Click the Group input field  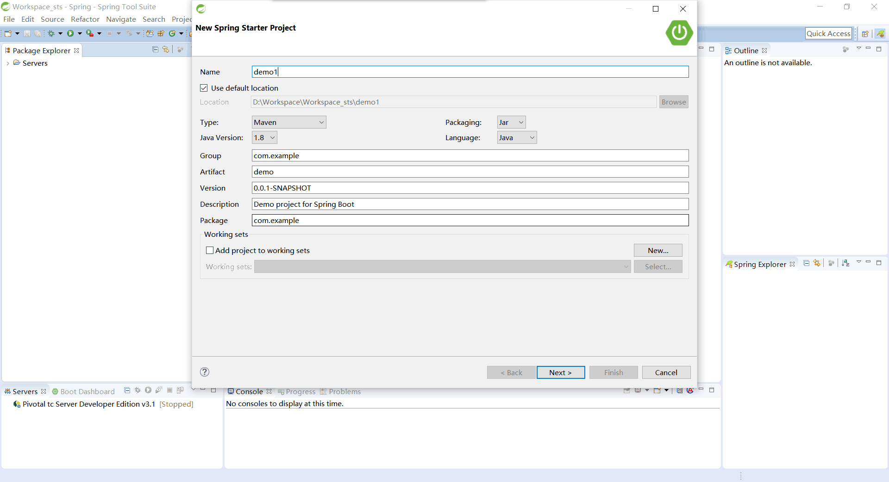[470, 155]
